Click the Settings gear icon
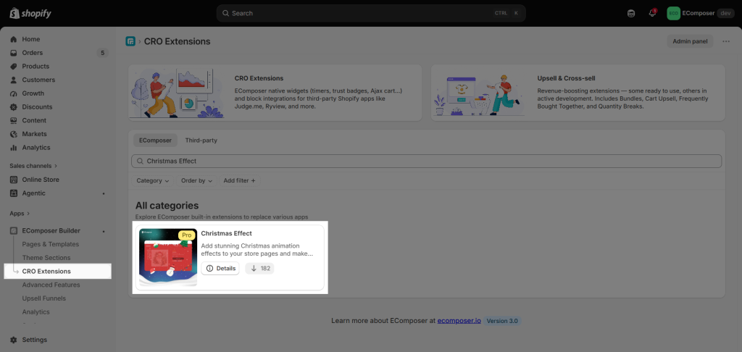The height and width of the screenshot is (352, 742). click(14, 340)
